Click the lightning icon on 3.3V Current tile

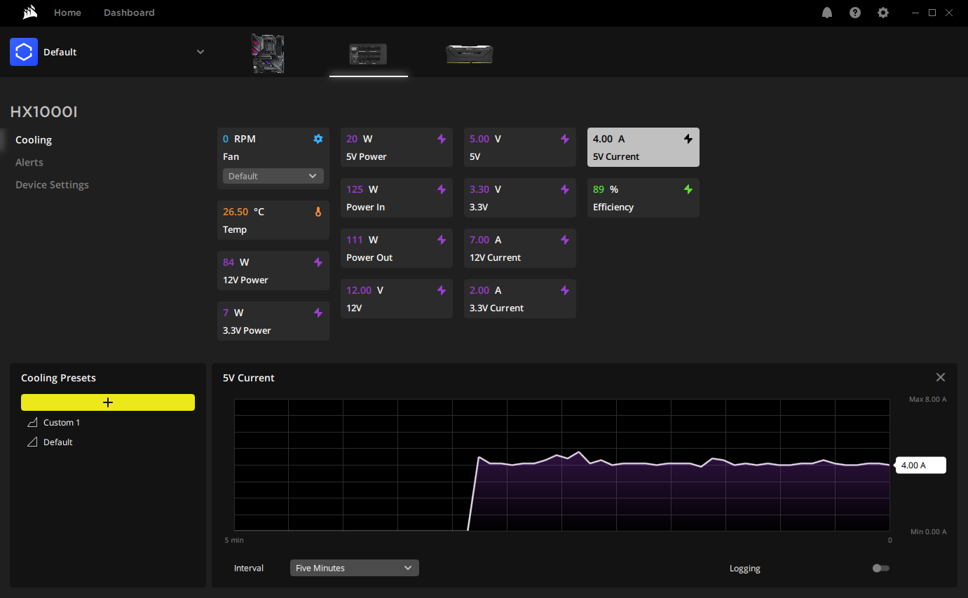click(x=565, y=290)
